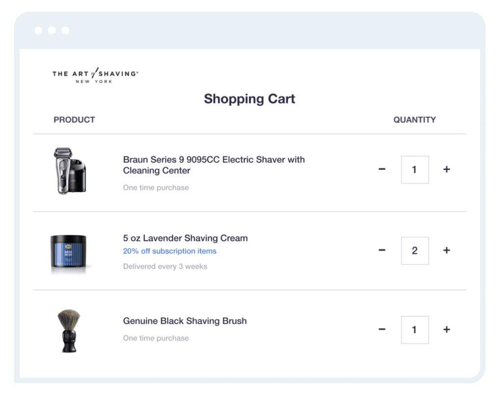Click 'Delivered every 3 weeks' text
The image size is (503, 399).
click(x=165, y=266)
